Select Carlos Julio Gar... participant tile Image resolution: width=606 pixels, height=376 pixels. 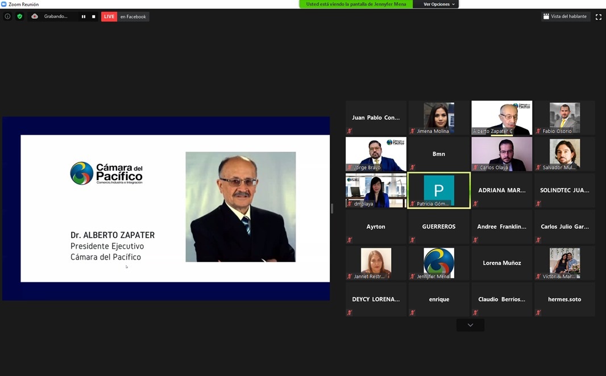coord(565,227)
